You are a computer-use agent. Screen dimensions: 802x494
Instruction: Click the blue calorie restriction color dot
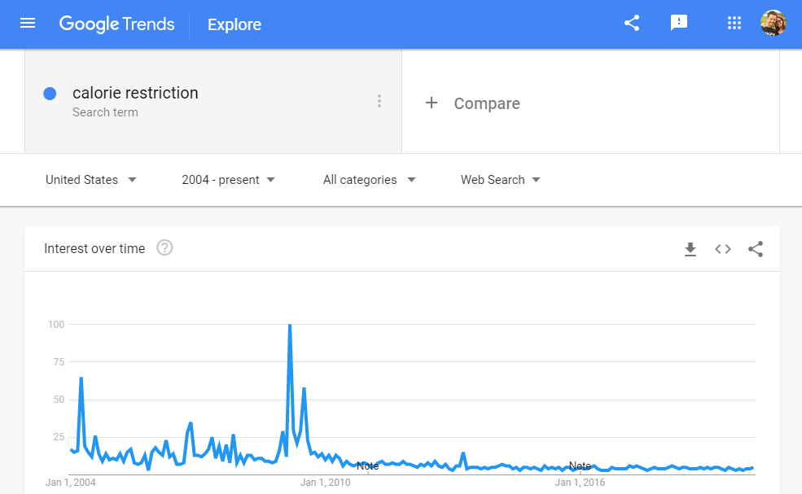coord(50,94)
